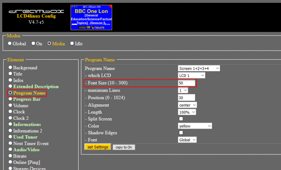Select the Idle modus option

tap(72, 44)
